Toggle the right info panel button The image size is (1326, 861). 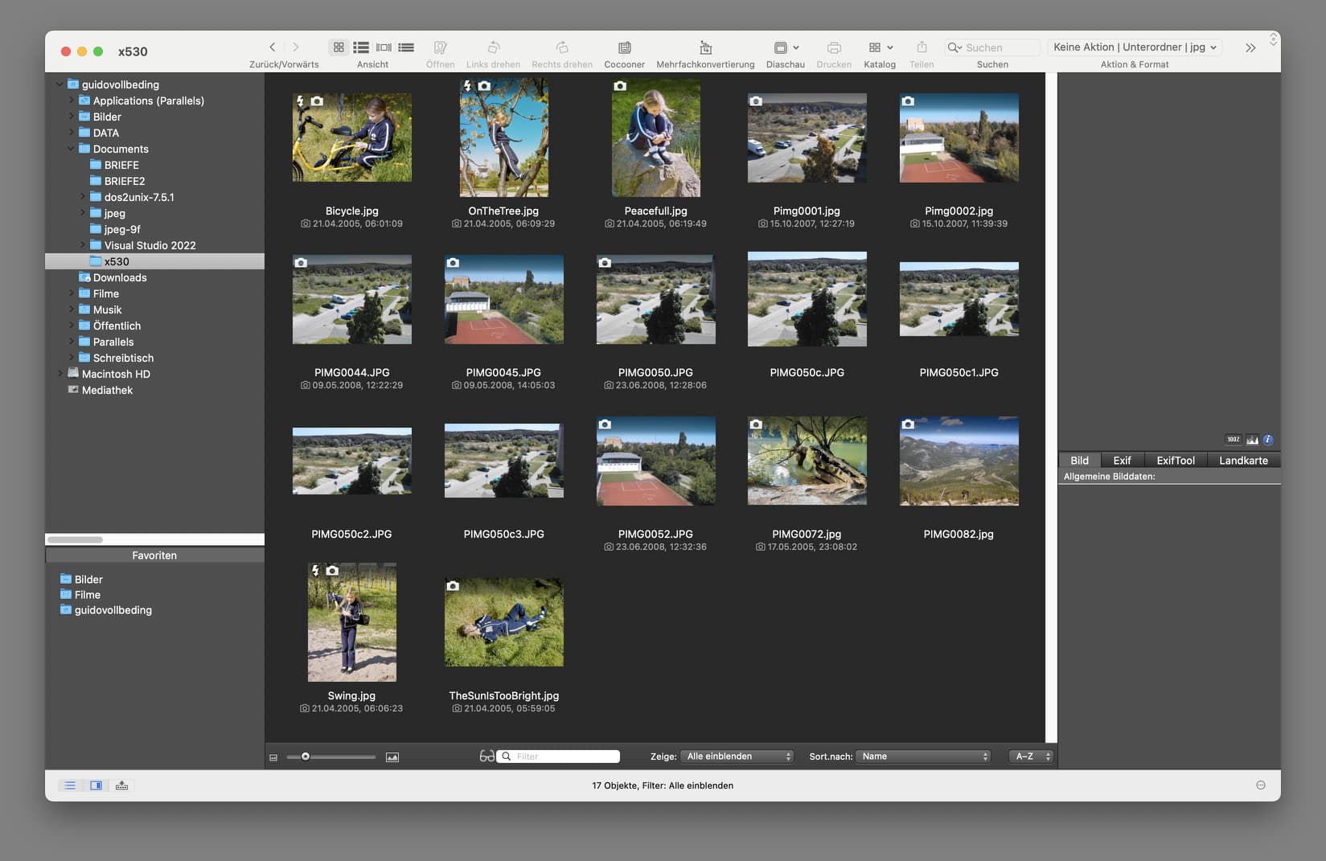tap(96, 785)
